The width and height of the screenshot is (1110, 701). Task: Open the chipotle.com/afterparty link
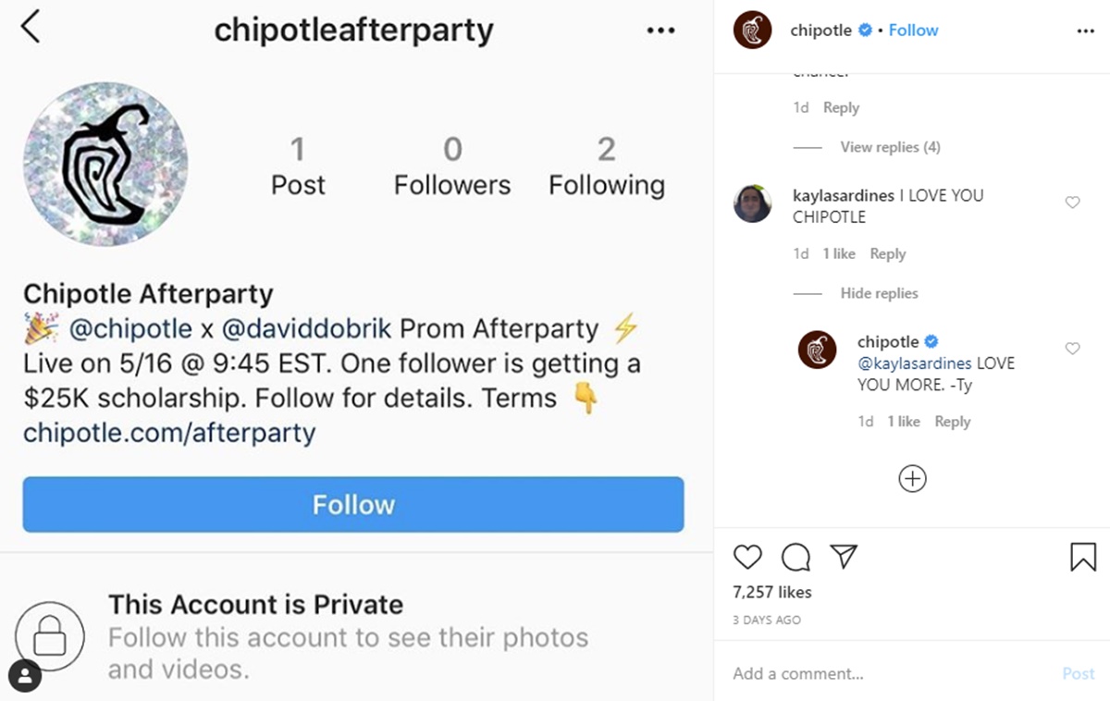pos(169,433)
